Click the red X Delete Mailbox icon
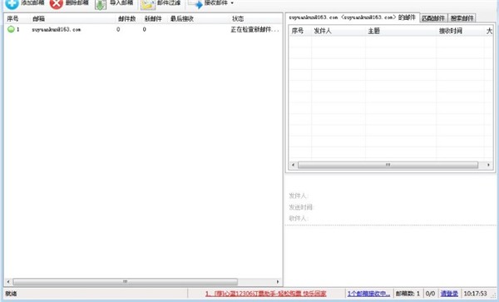 click(57, 3)
